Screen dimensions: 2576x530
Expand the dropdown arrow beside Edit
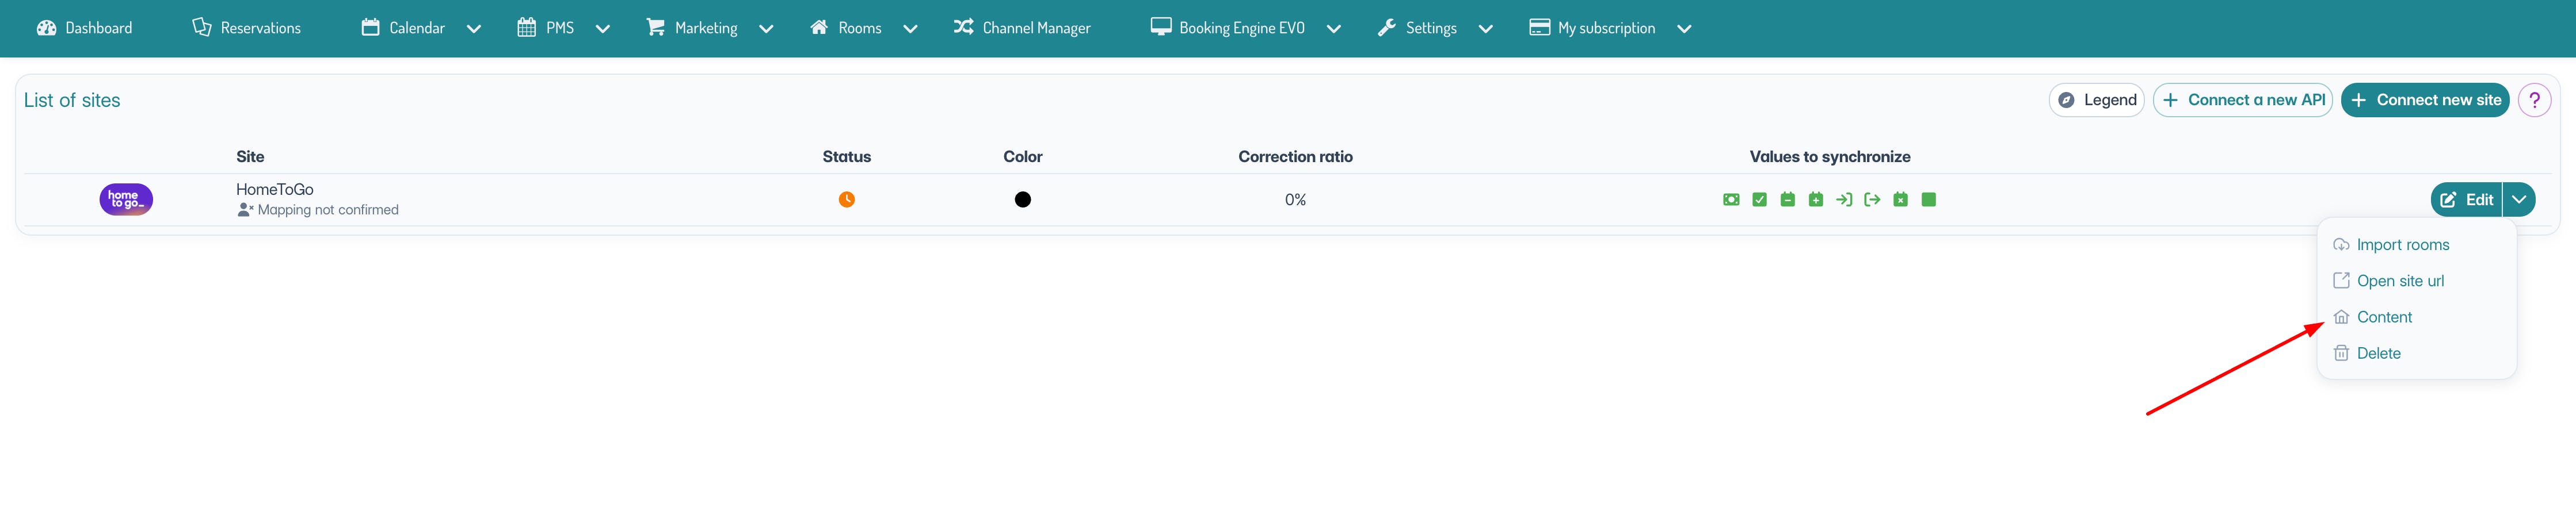click(2519, 199)
